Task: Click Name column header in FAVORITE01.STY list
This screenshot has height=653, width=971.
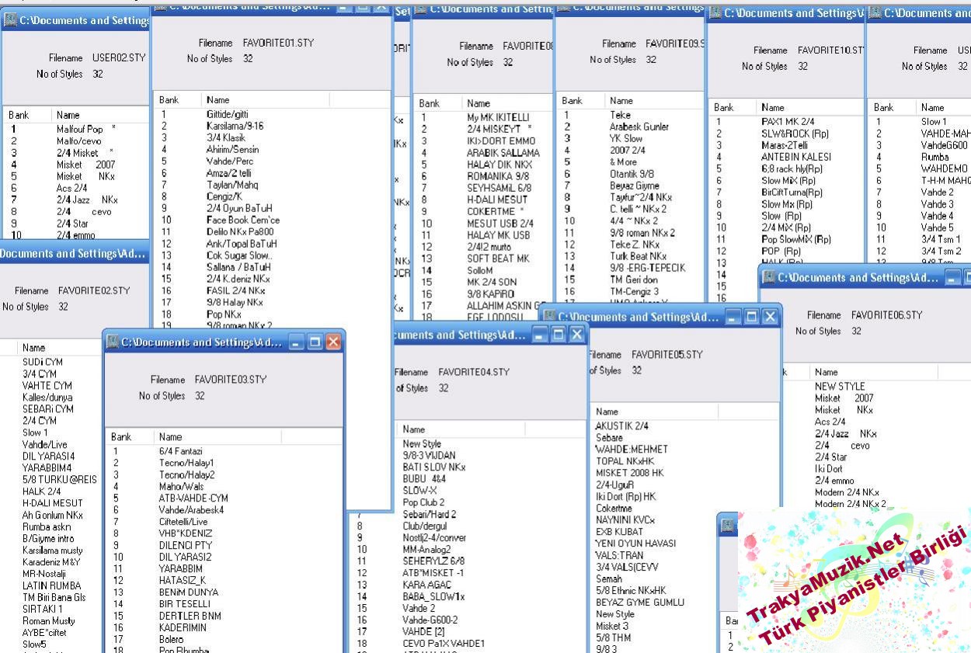Action: click(x=218, y=100)
